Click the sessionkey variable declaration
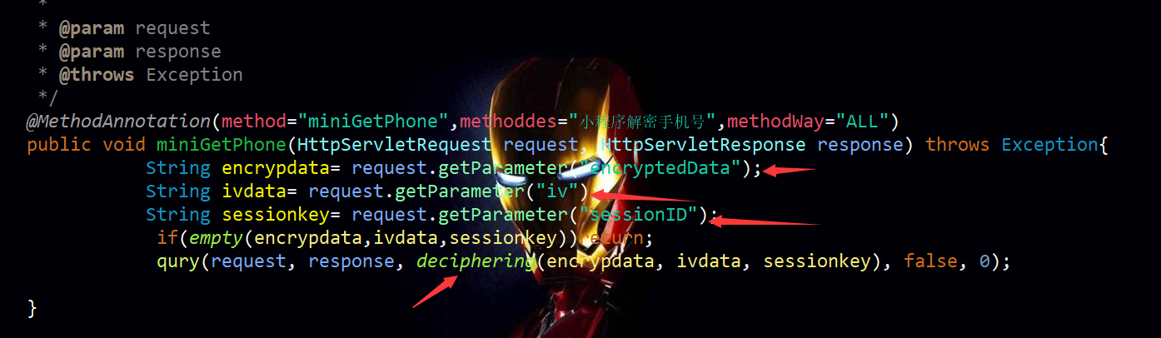 click(x=276, y=215)
